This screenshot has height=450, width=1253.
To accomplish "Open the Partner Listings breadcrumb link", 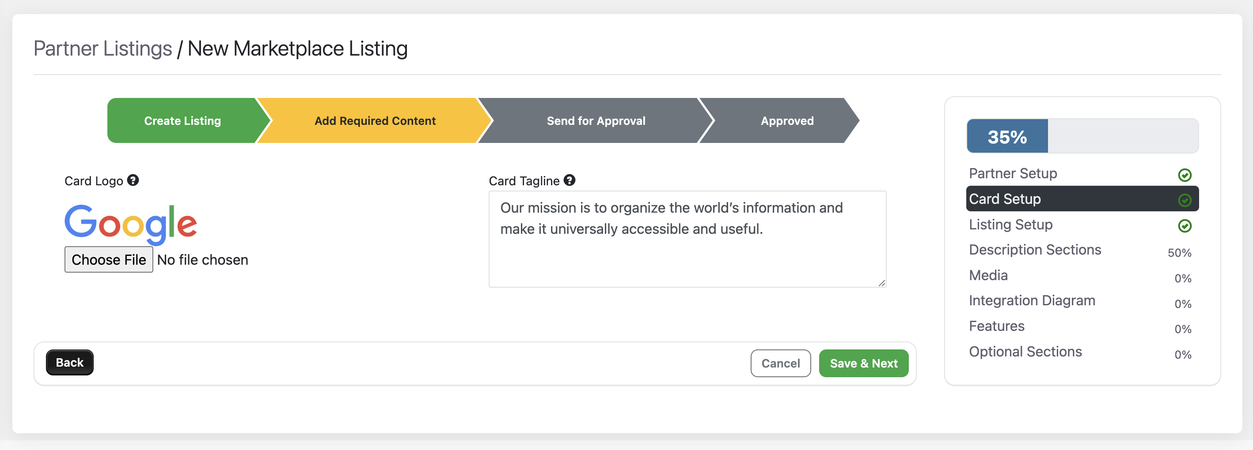I will pos(103,49).
